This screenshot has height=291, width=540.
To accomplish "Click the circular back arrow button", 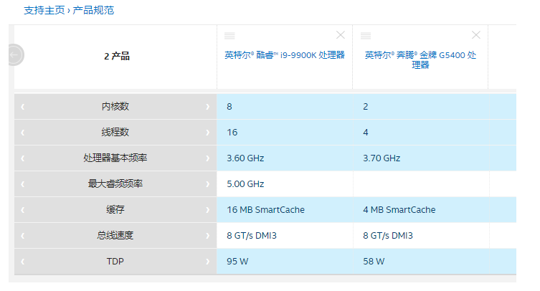I will pos(15,54).
